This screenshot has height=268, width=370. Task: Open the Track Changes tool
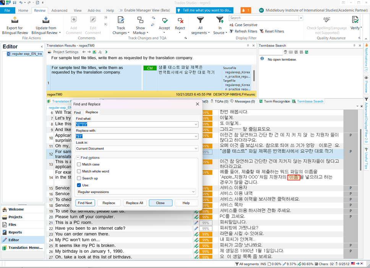pos(121,20)
